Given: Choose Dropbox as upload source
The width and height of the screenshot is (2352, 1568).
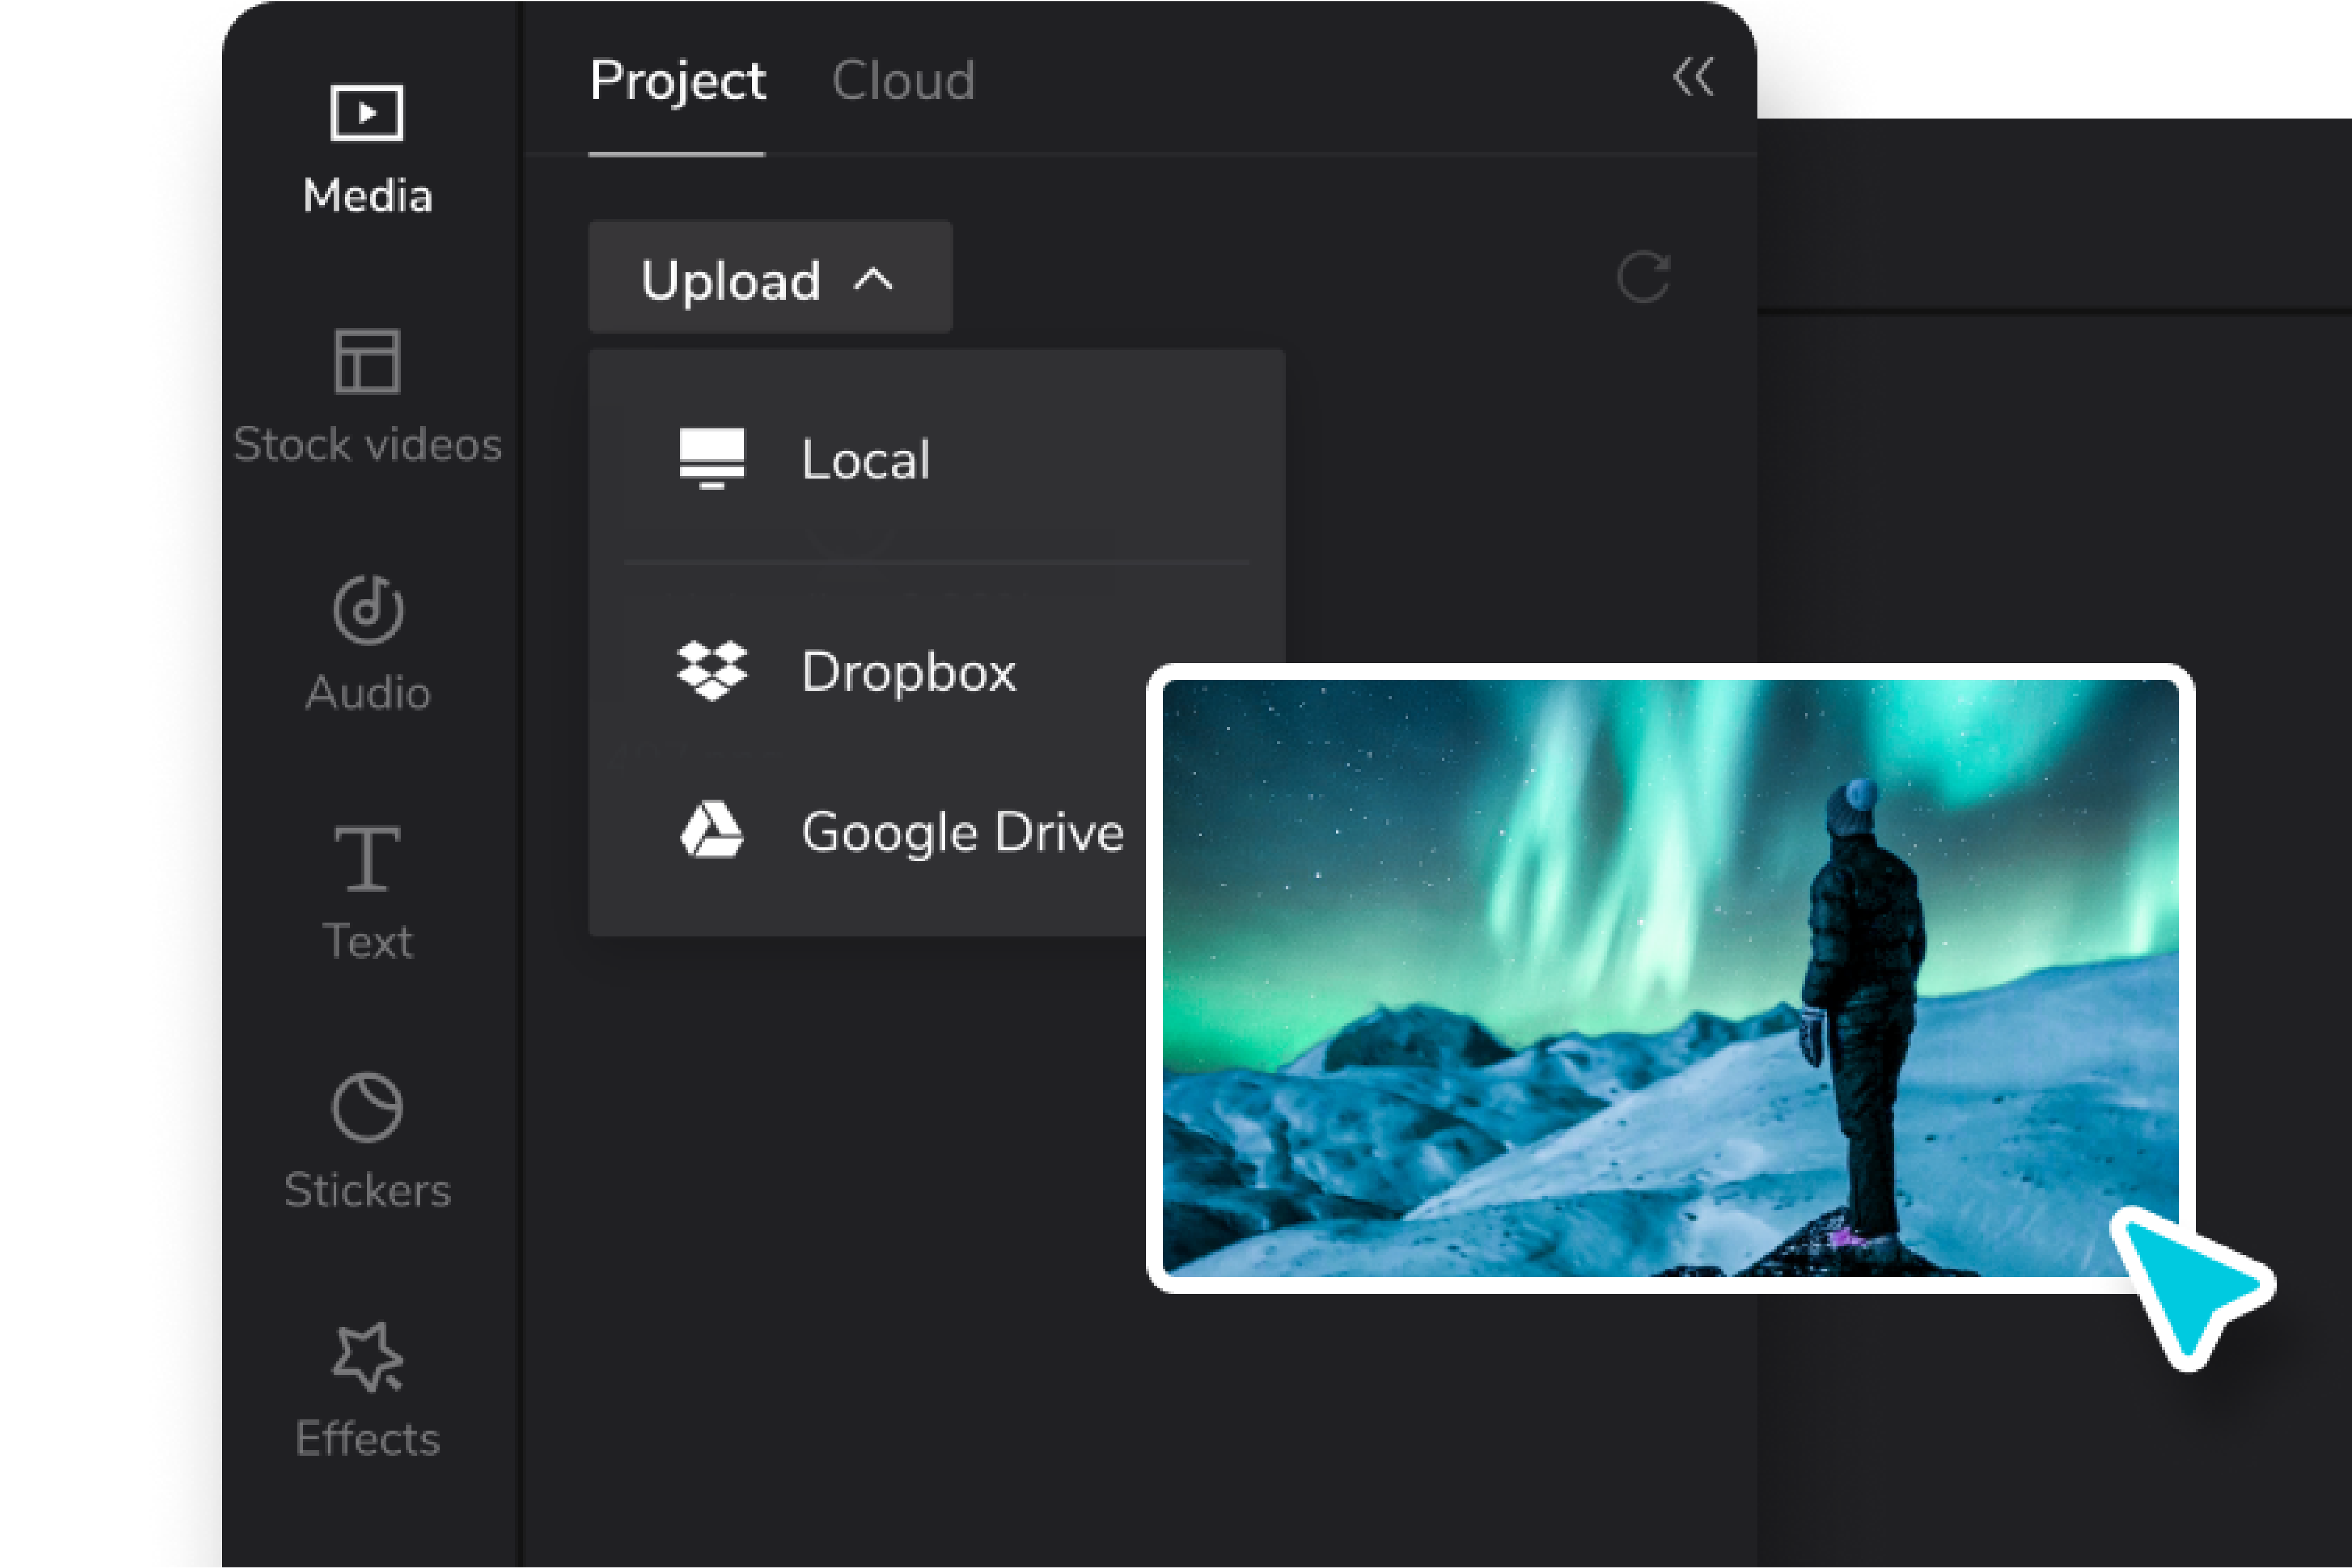Looking at the screenshot, I should (908, 672).
